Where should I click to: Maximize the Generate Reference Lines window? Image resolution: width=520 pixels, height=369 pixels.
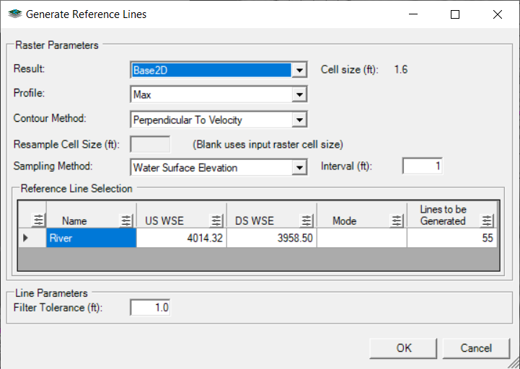tap(455, 14)
